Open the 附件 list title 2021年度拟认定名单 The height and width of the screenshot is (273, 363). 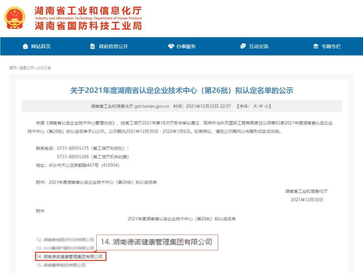point(182,219)
